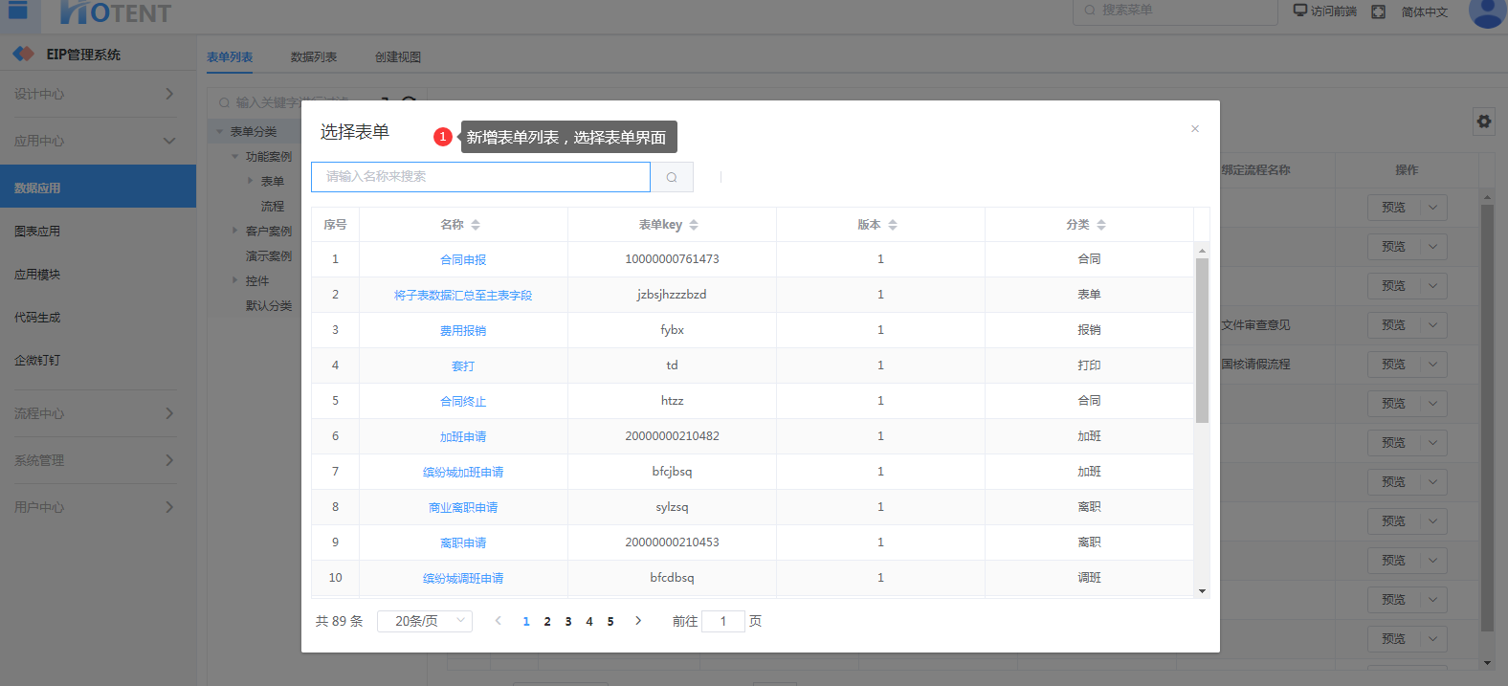Expand the 设计中心 sidebar menu
This screenshot has width=1508, height=686.
point(94,94)
